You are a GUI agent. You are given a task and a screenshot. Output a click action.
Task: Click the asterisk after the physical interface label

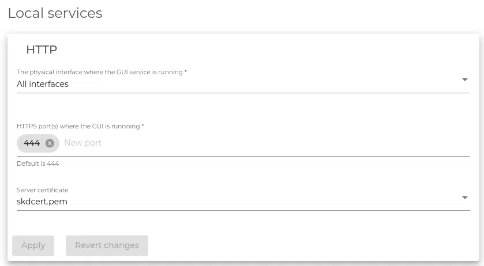point(185,72)
